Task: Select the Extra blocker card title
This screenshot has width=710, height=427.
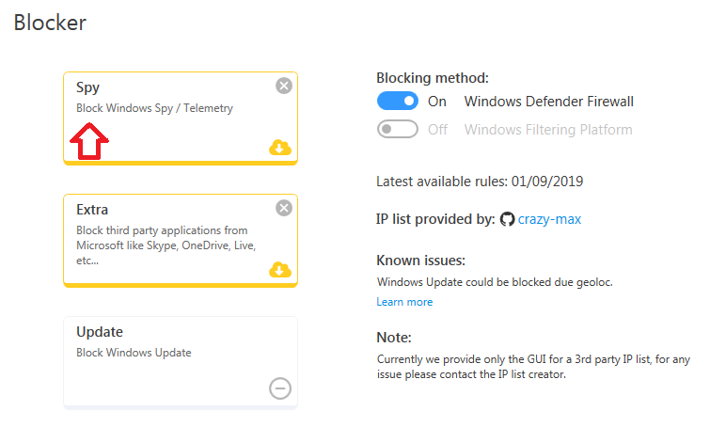Action: [92, 210]
